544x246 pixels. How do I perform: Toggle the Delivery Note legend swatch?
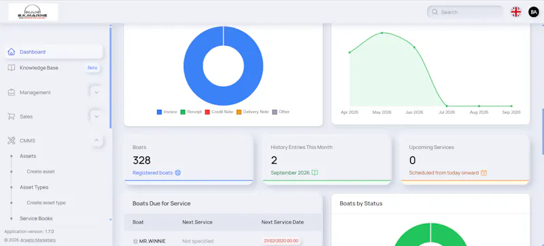tap(239, 112)
